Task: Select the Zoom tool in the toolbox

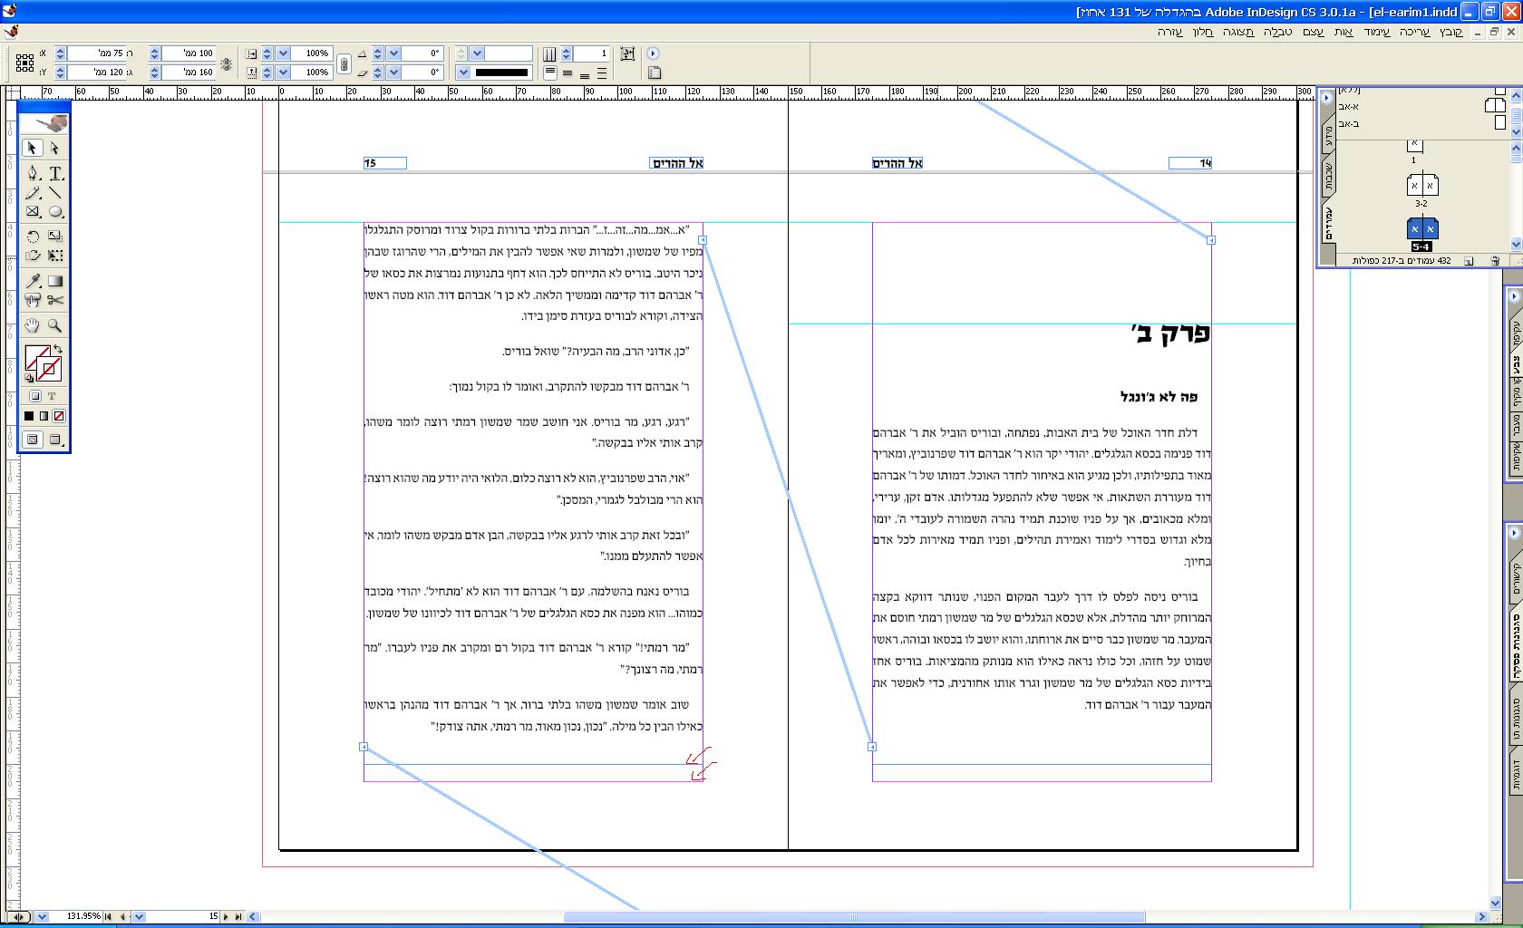Action: tap(55, 325)
